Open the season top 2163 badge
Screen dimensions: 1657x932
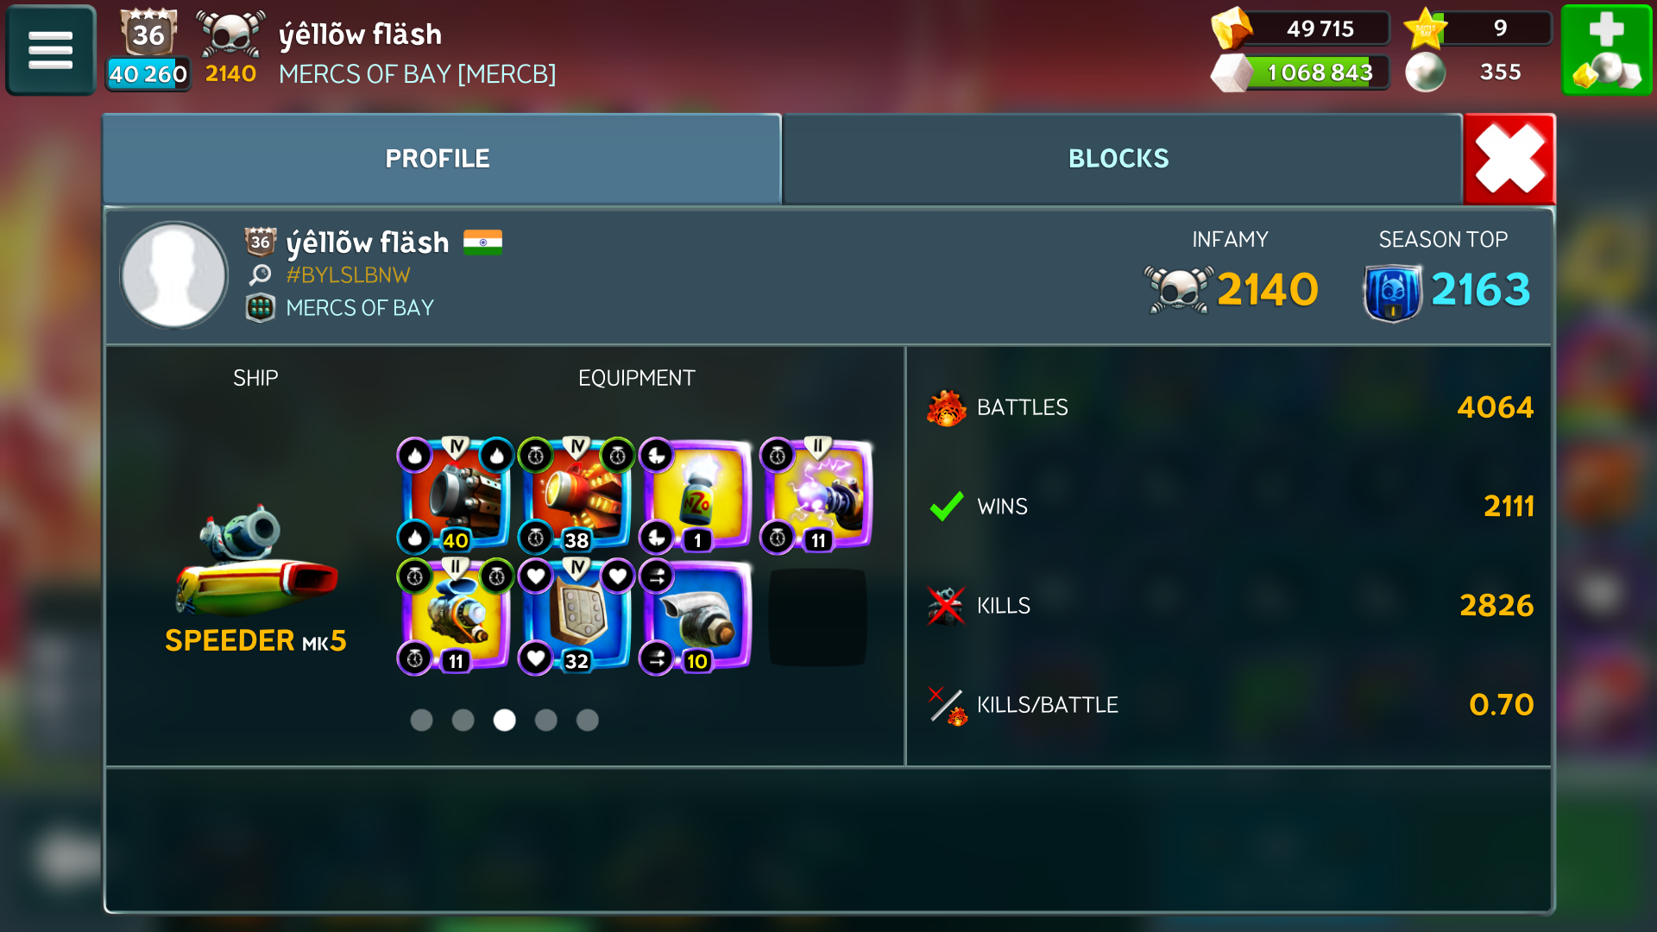click(x=1446, y=290)
